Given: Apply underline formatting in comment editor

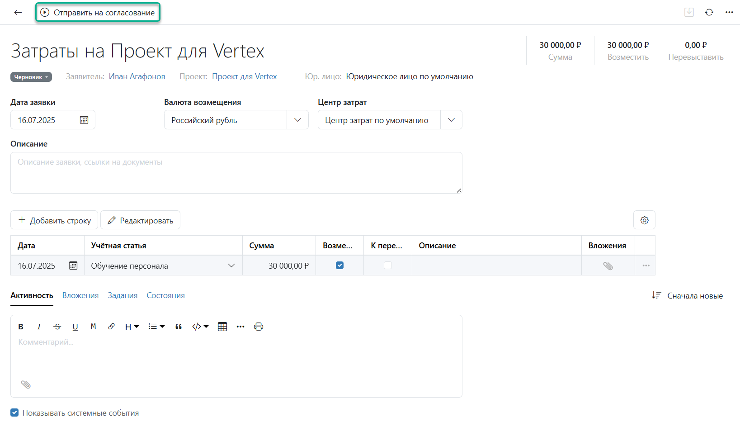Looking at the screenshot, I should pos(75,327).
